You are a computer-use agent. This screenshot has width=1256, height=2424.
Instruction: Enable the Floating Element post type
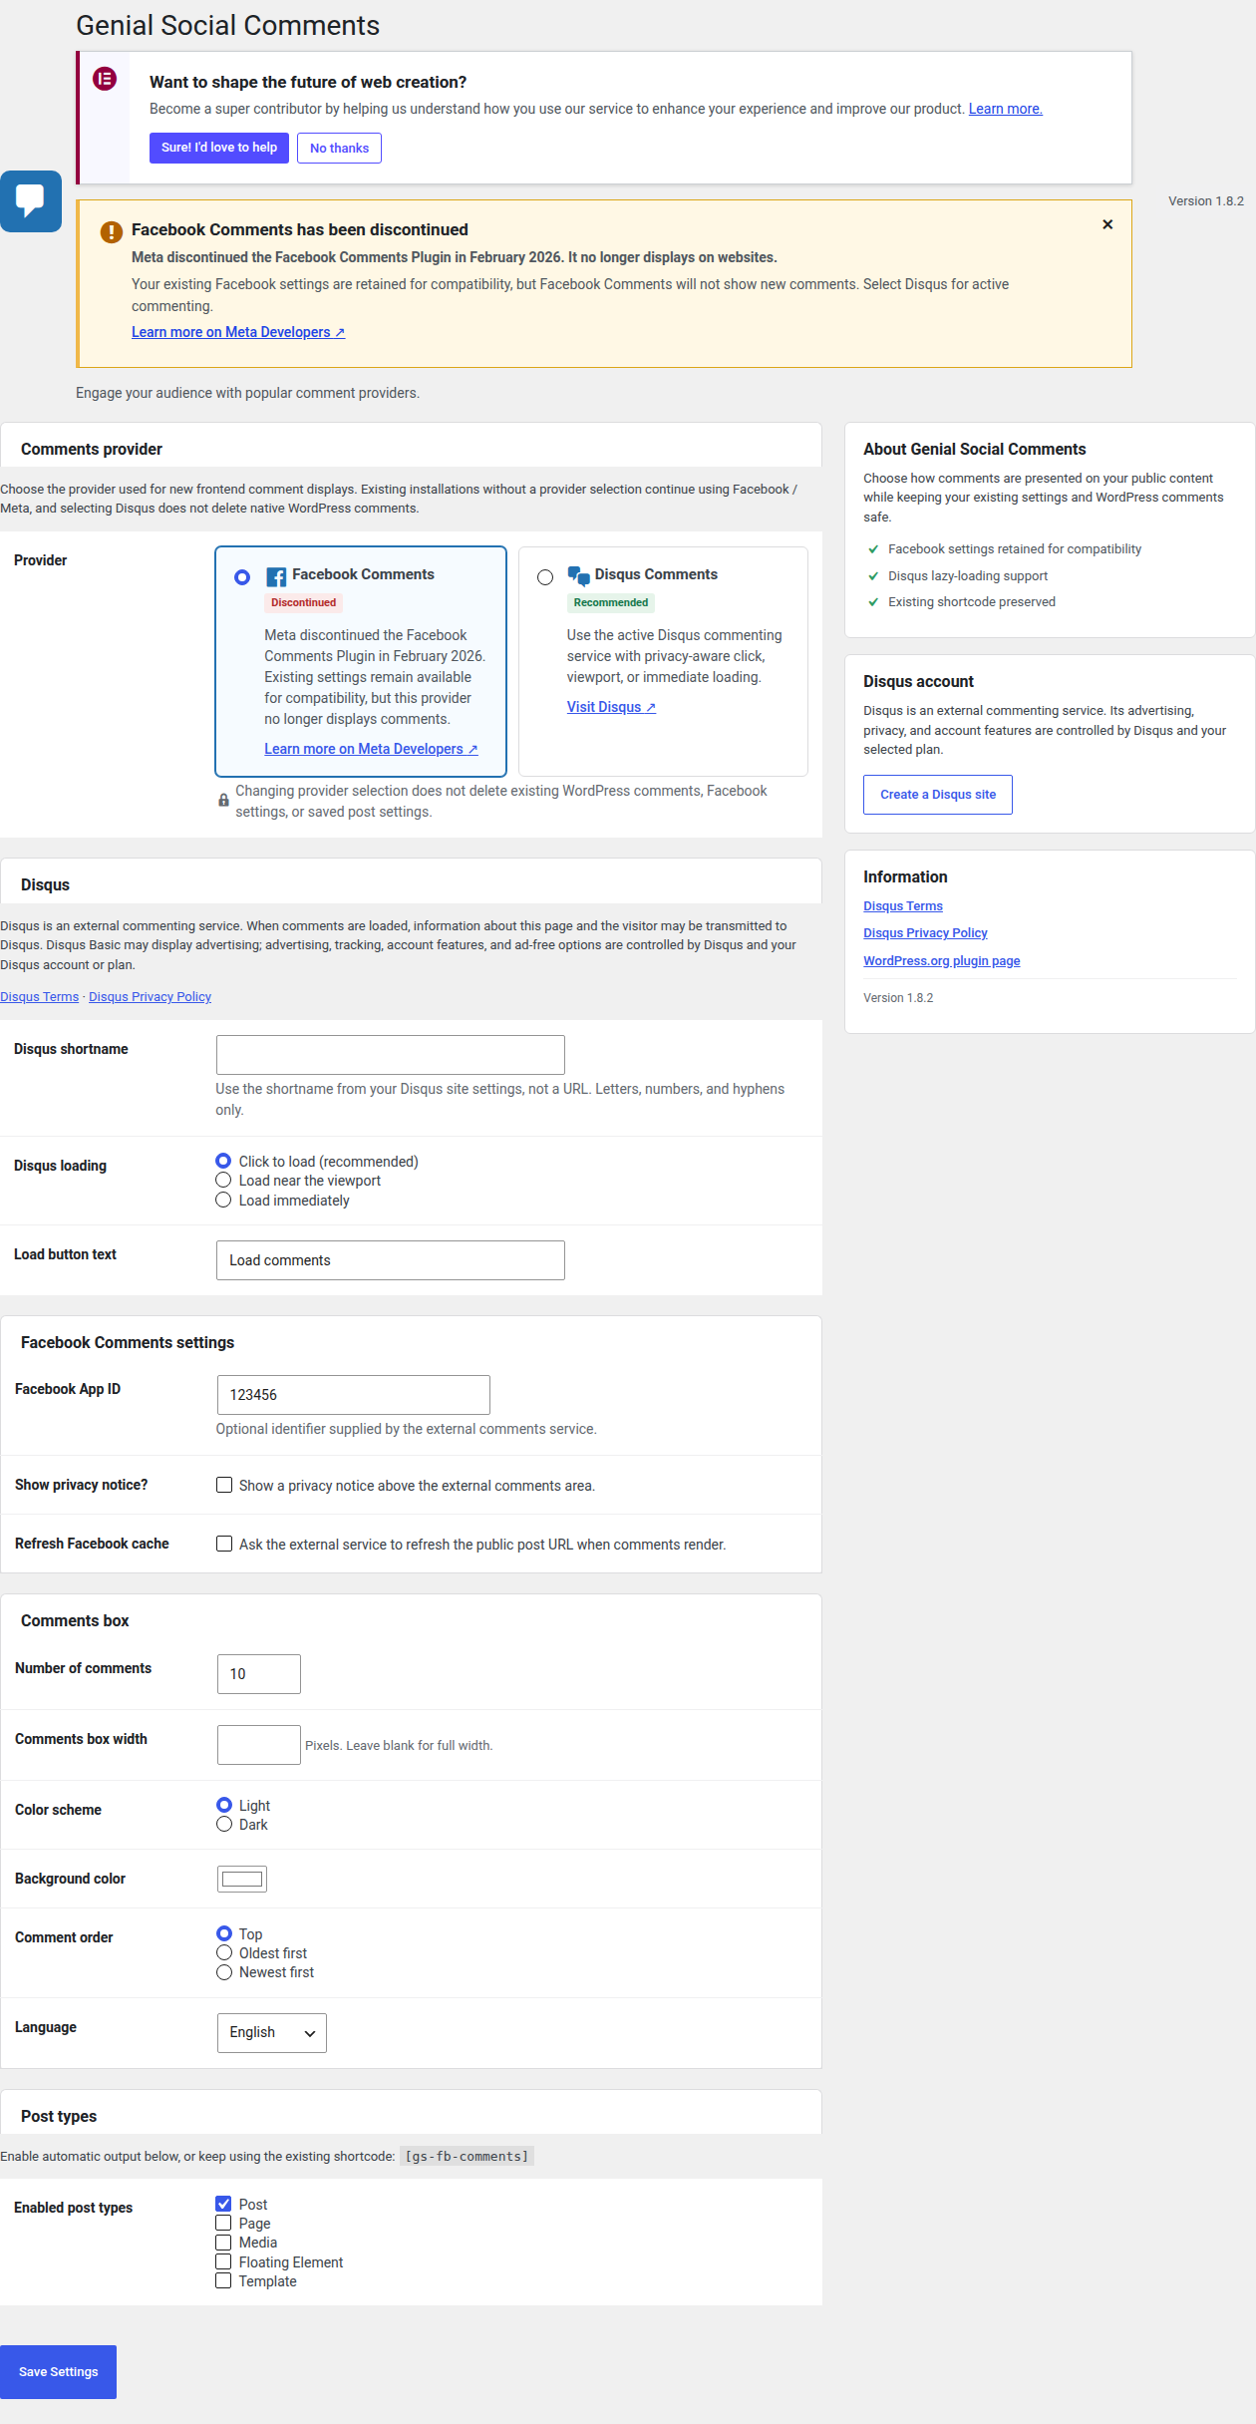point(223,2262)
